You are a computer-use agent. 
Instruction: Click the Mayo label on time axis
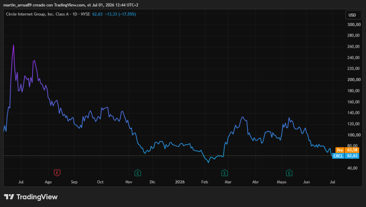[x=282, y=182]
